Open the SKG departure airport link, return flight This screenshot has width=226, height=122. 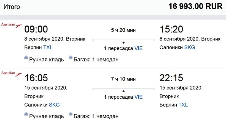pyautogui.click(x=54, y=105)
